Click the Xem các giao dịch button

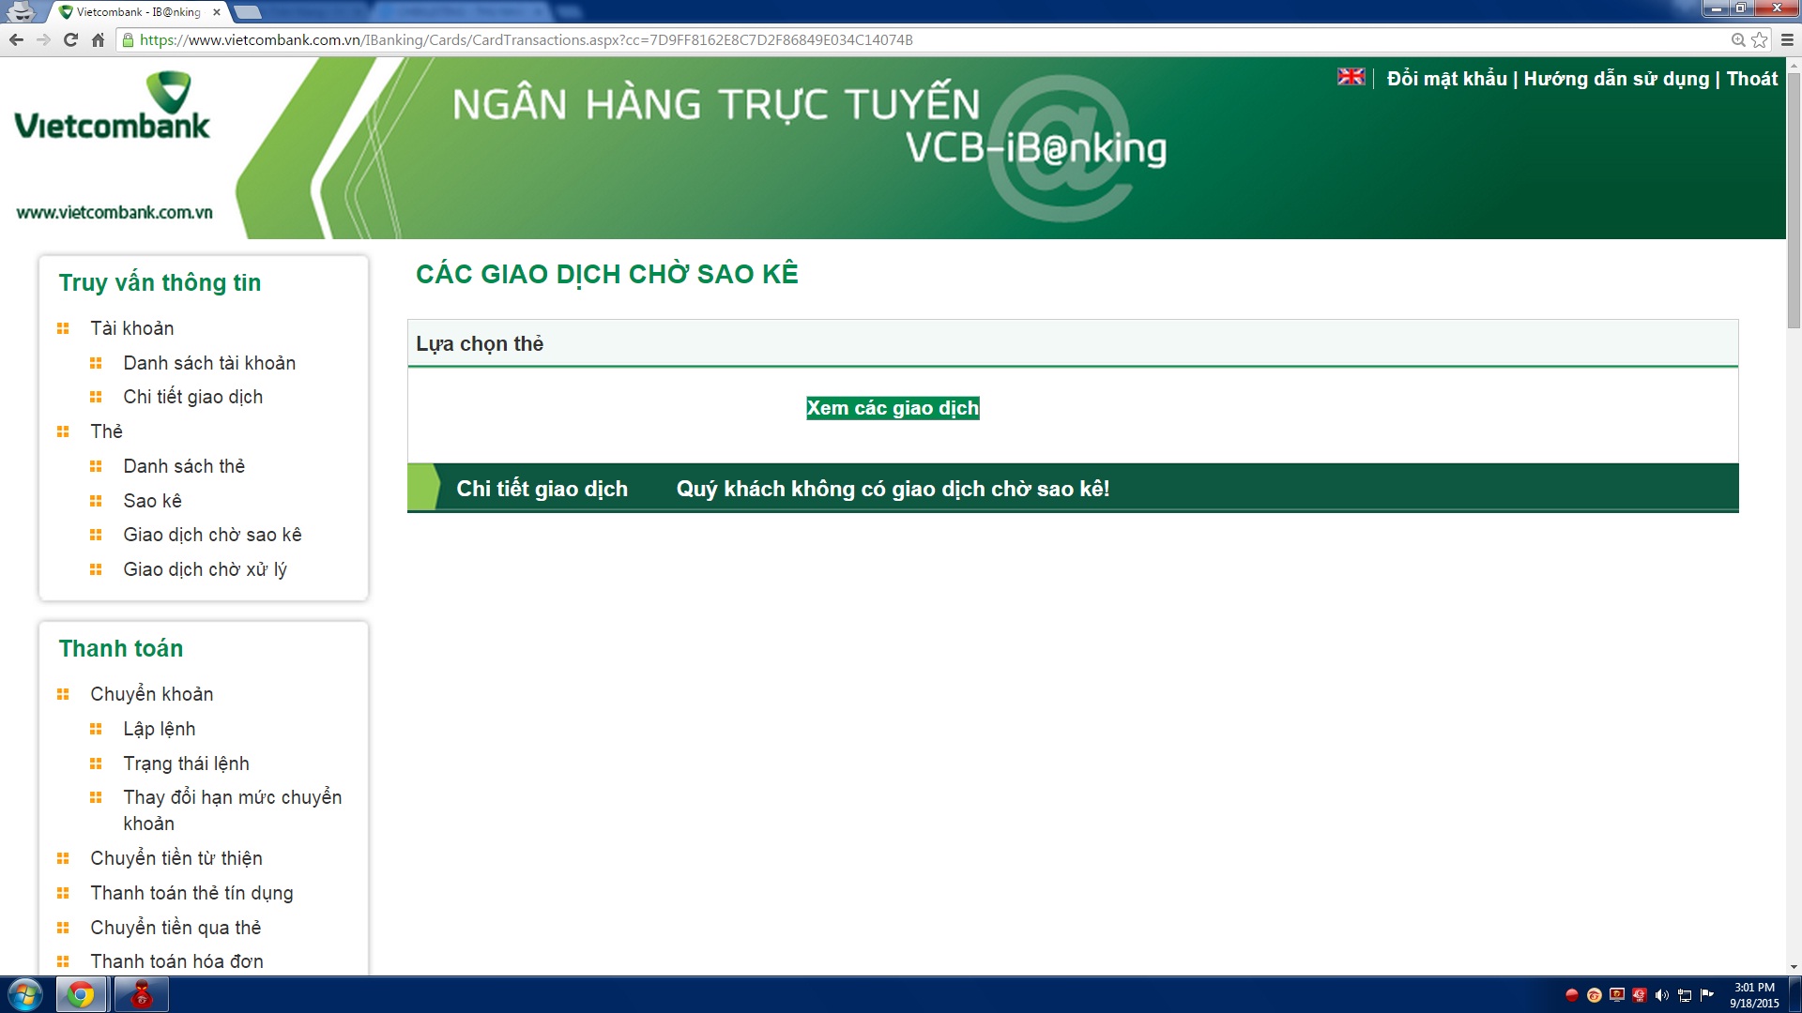[892, 408]
